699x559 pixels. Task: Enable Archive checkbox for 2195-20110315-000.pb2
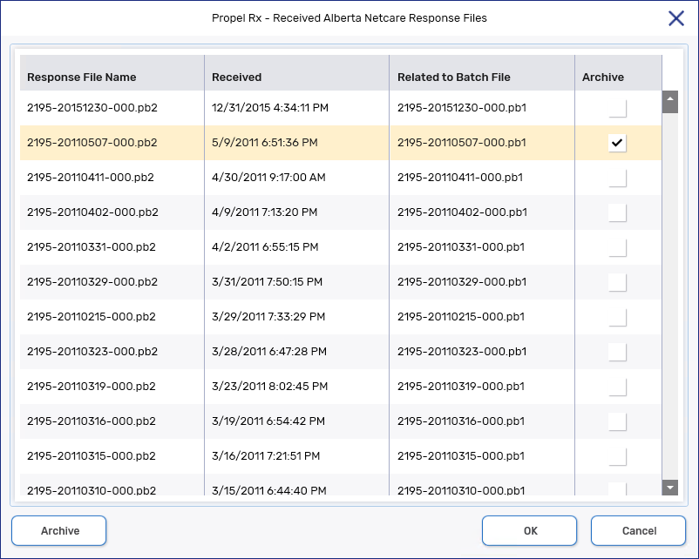617,456
